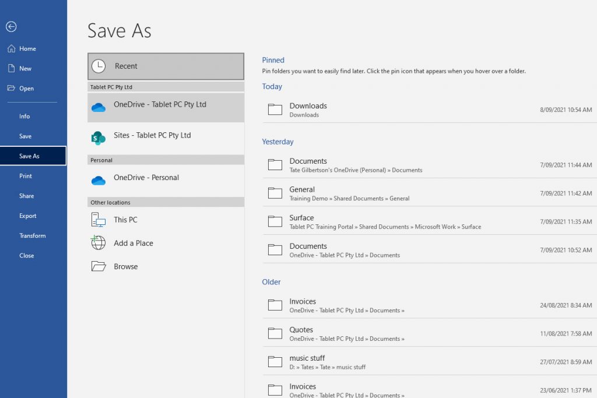
Task: Open the Surface folder name
Action: 301,217
